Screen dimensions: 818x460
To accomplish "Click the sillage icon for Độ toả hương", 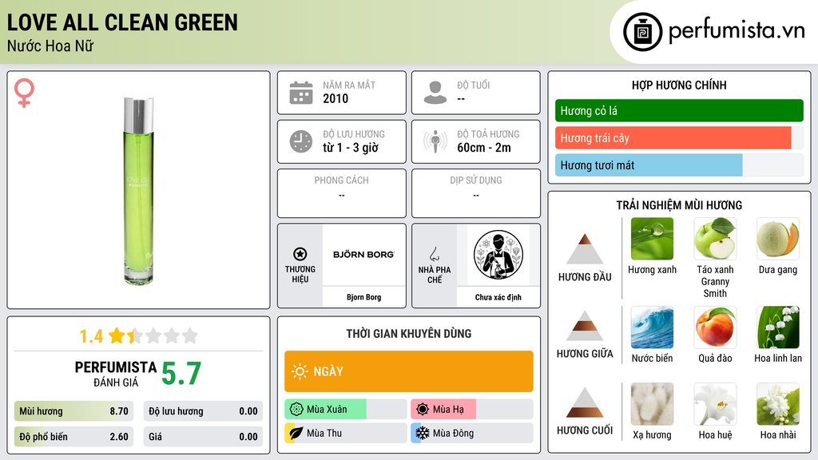I will (435, 141).
